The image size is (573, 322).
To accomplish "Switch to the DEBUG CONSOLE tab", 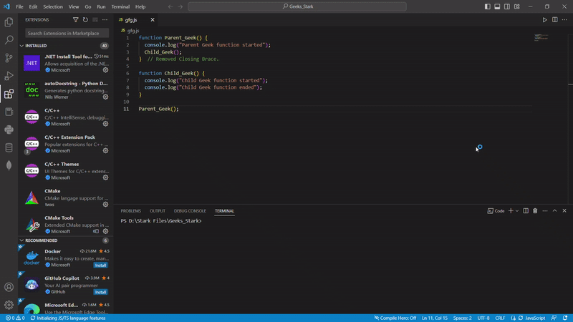I will point(190,211).
